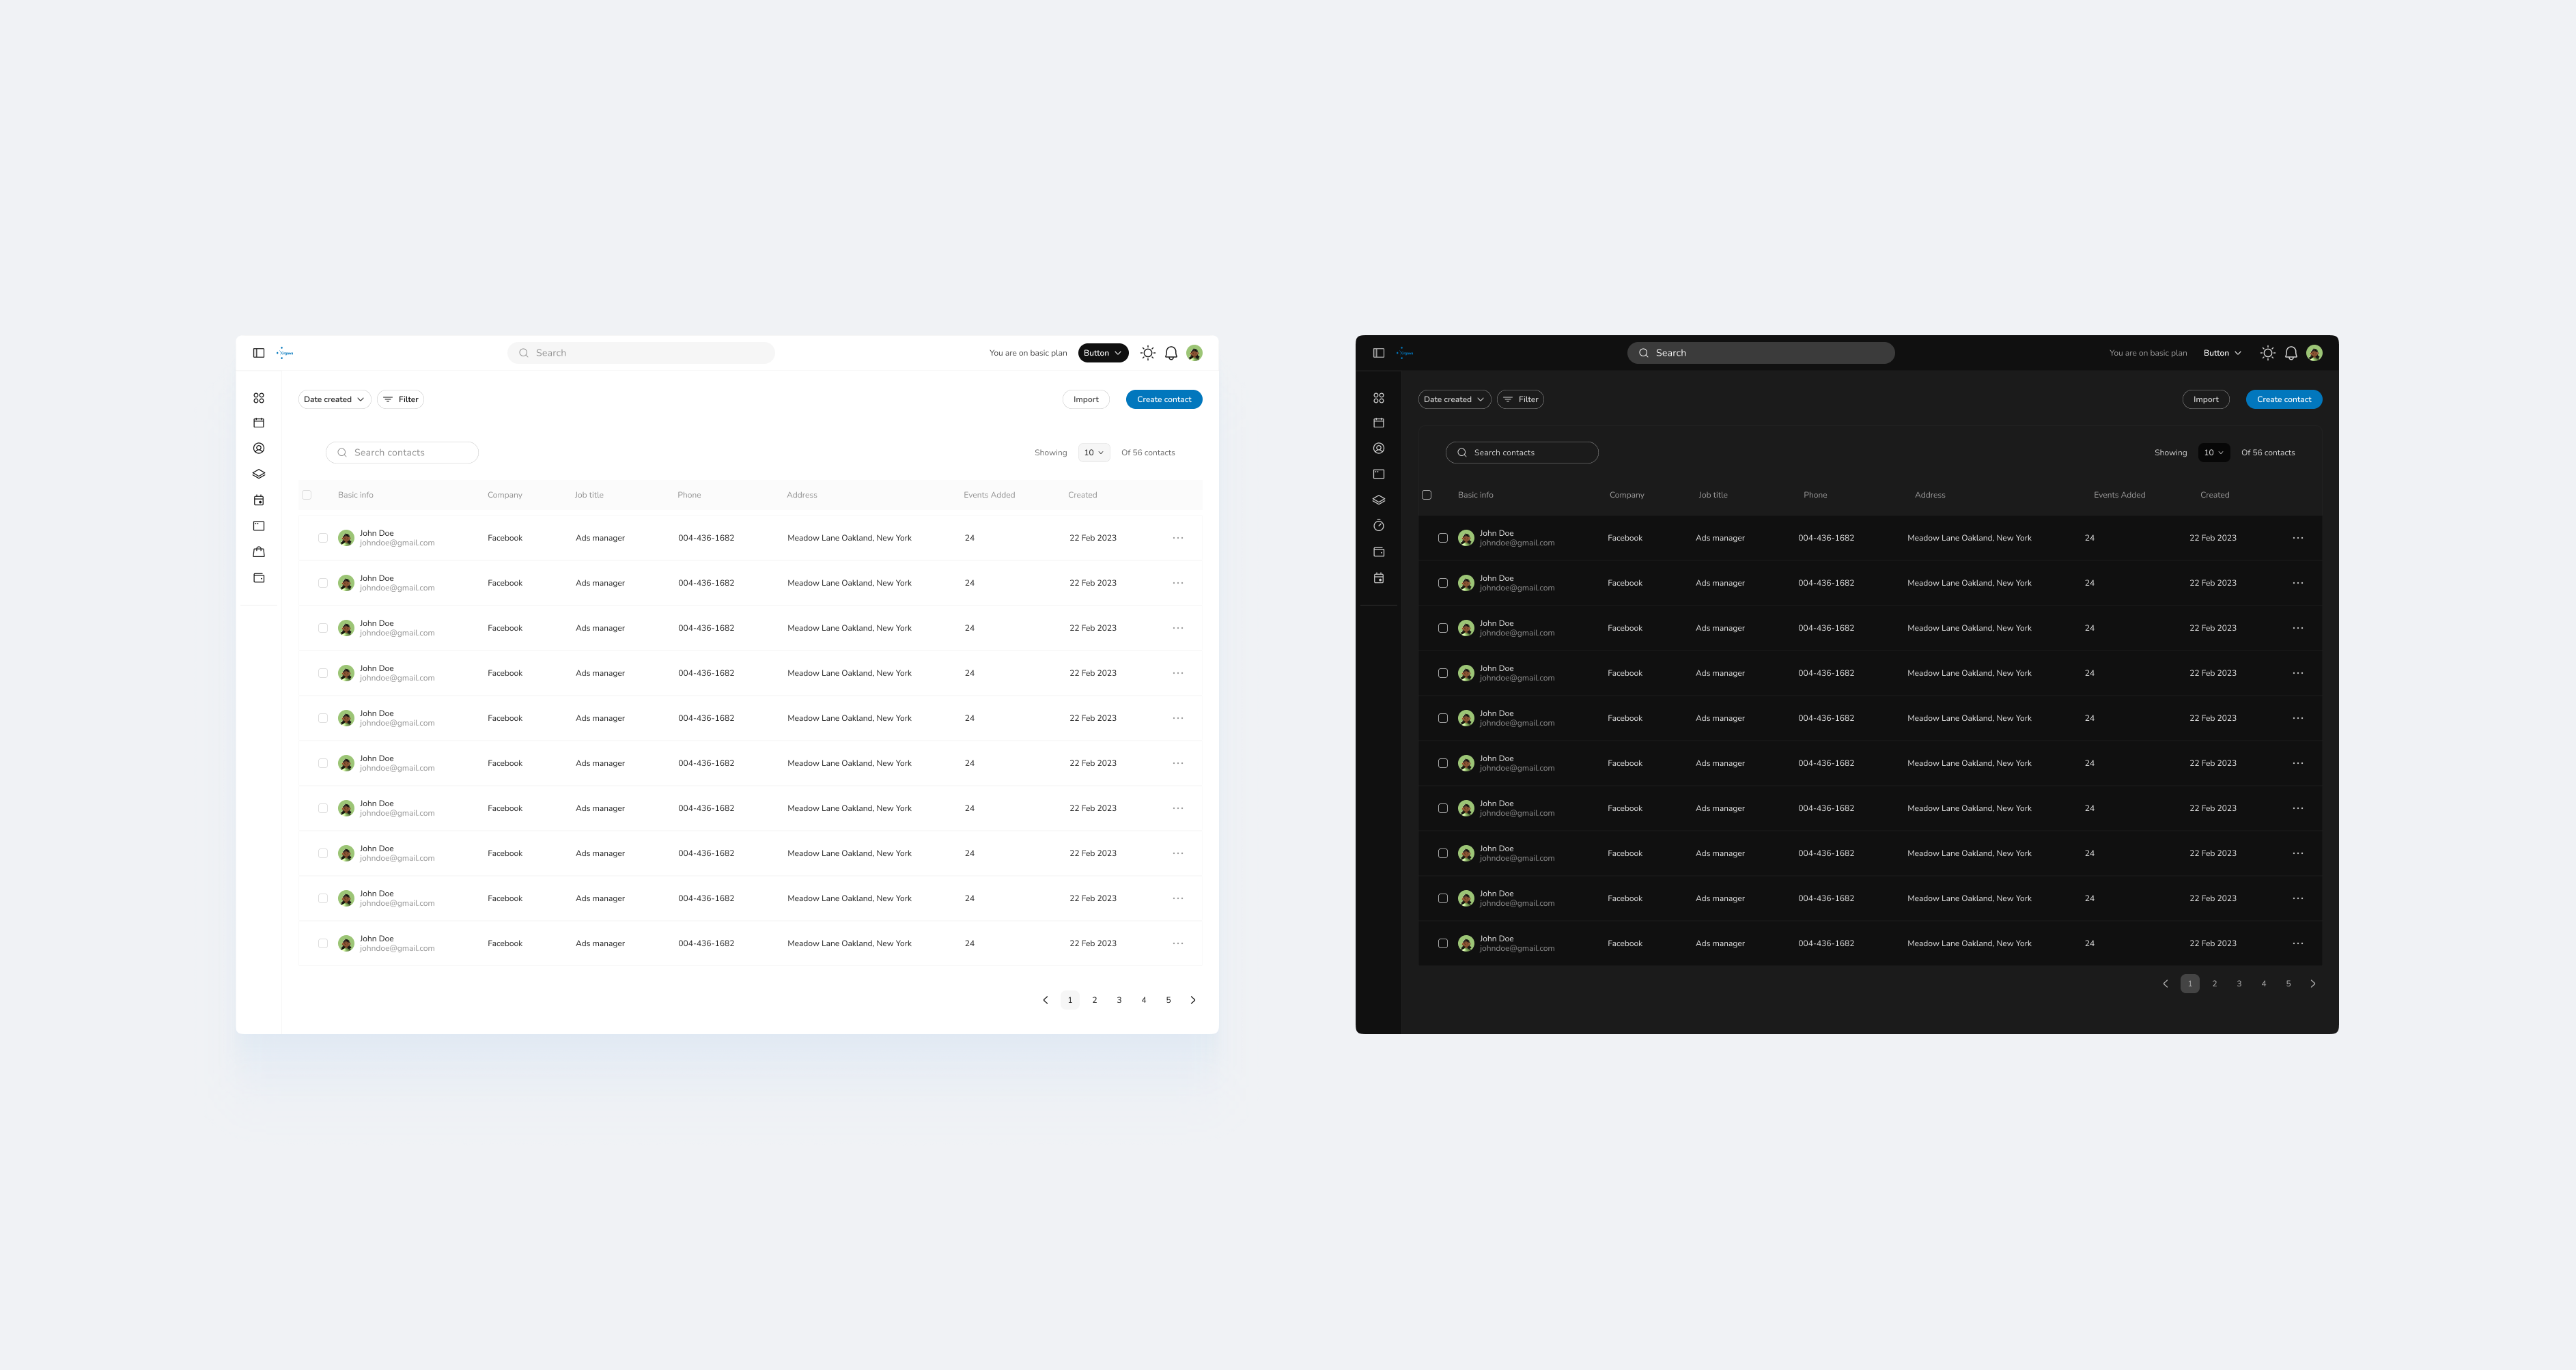The height and width of the screenshot is (1370, 2576).
Task: Go to page 5 in light pagination
Action: tap(1168, 999)
